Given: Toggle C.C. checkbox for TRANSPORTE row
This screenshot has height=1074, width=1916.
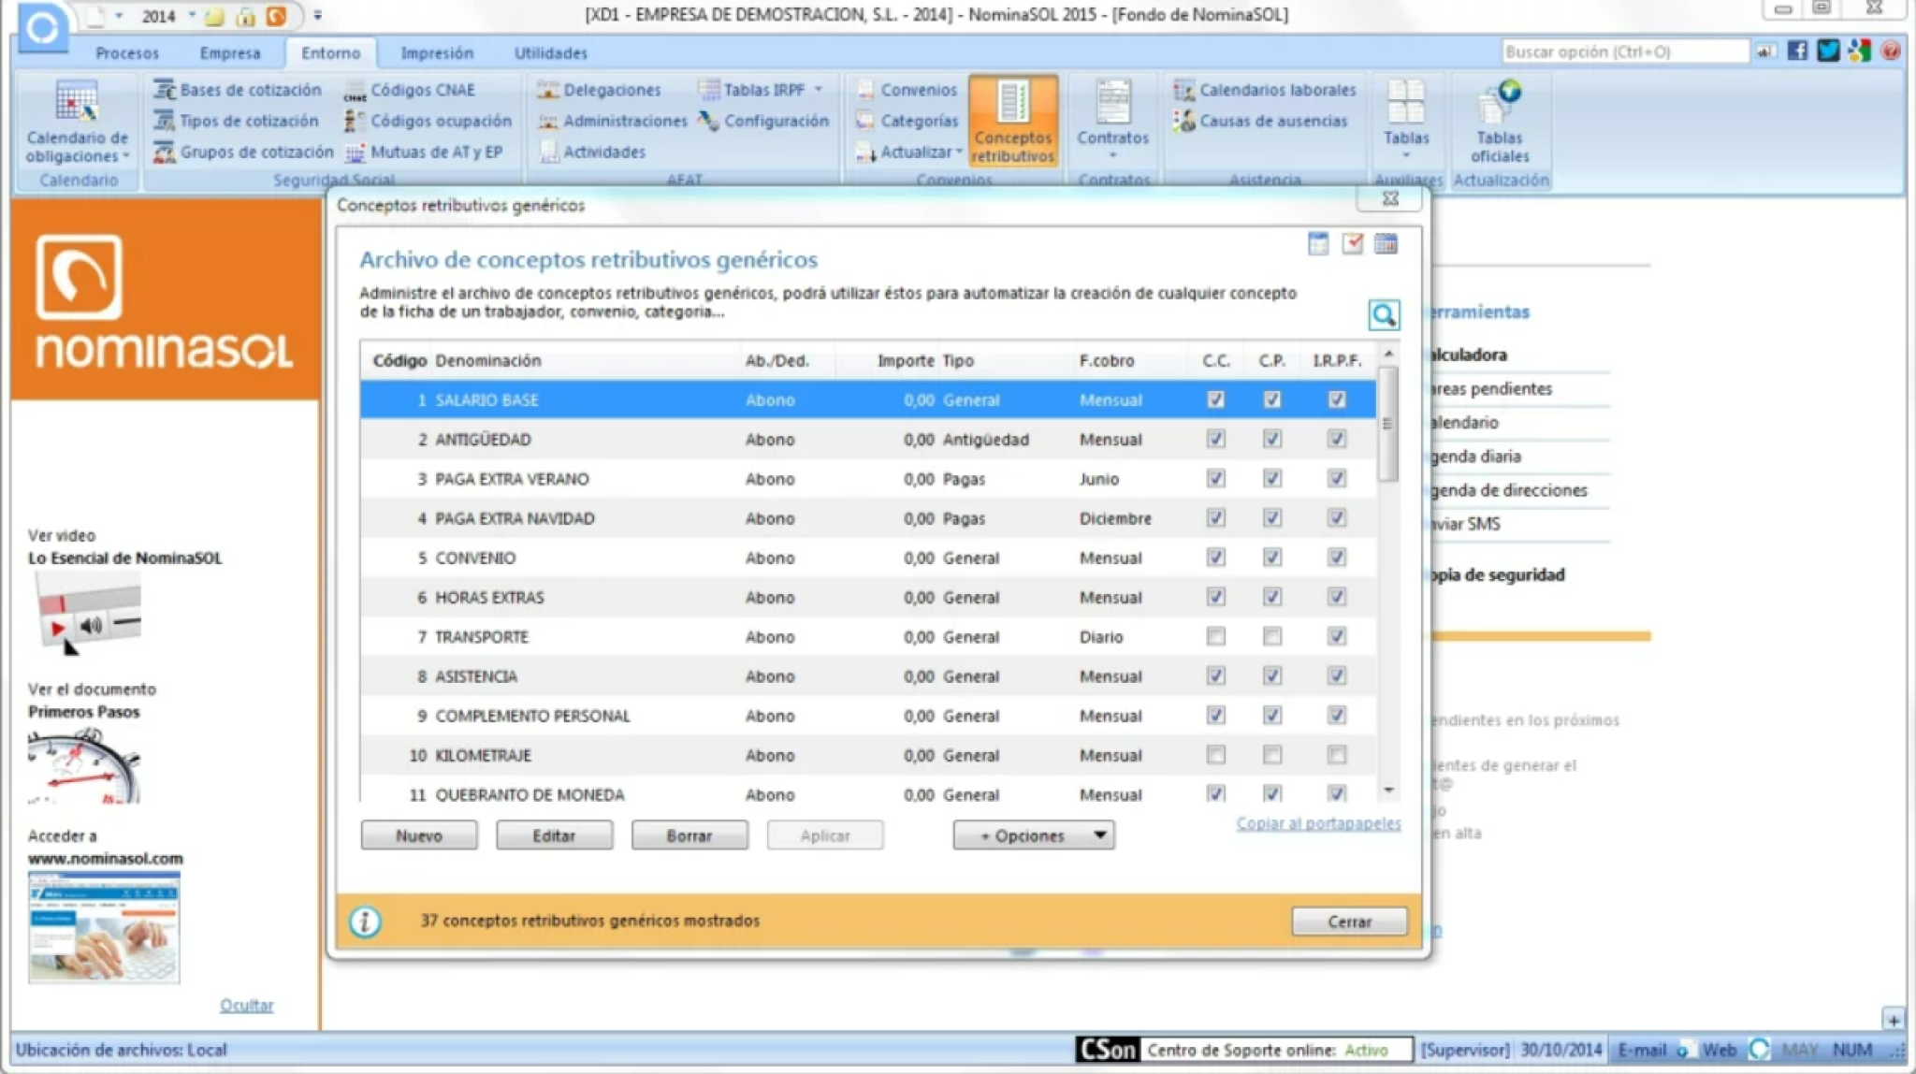Looking at the screenshot, I should click(x=1215, y=637).
